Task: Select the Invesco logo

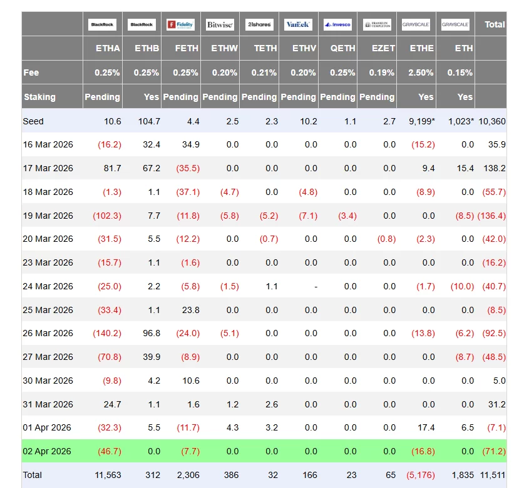Action: 337,24
